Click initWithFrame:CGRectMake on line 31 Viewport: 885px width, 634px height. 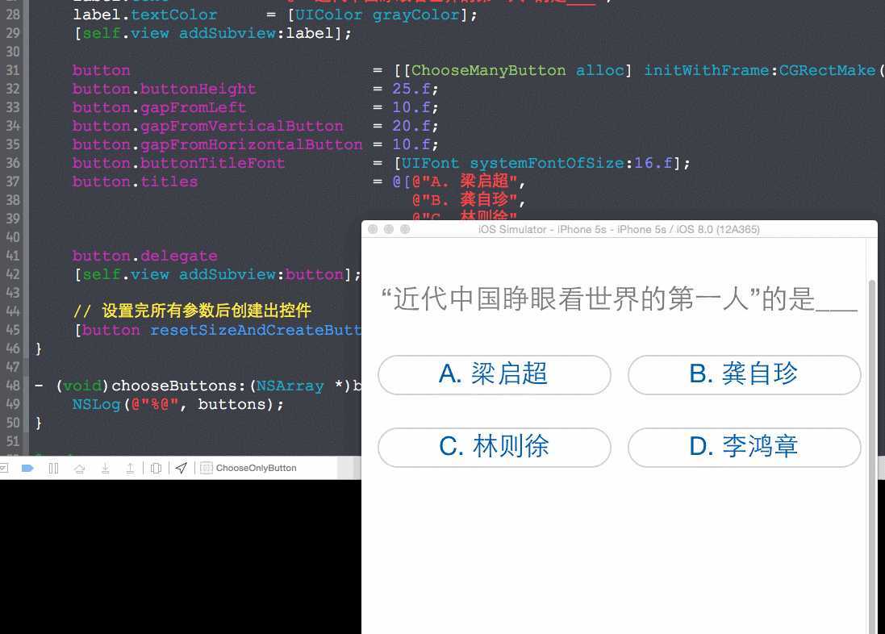coord(760,70)
